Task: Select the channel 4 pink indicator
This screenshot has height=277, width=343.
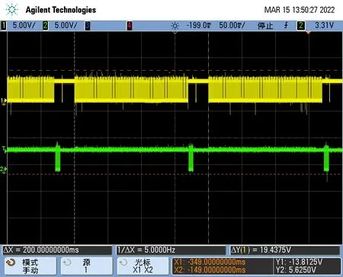Action: [130, 26]
